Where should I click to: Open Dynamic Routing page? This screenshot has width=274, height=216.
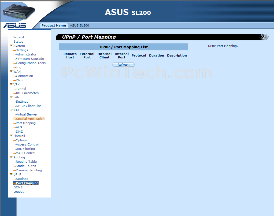click(29, 170)
